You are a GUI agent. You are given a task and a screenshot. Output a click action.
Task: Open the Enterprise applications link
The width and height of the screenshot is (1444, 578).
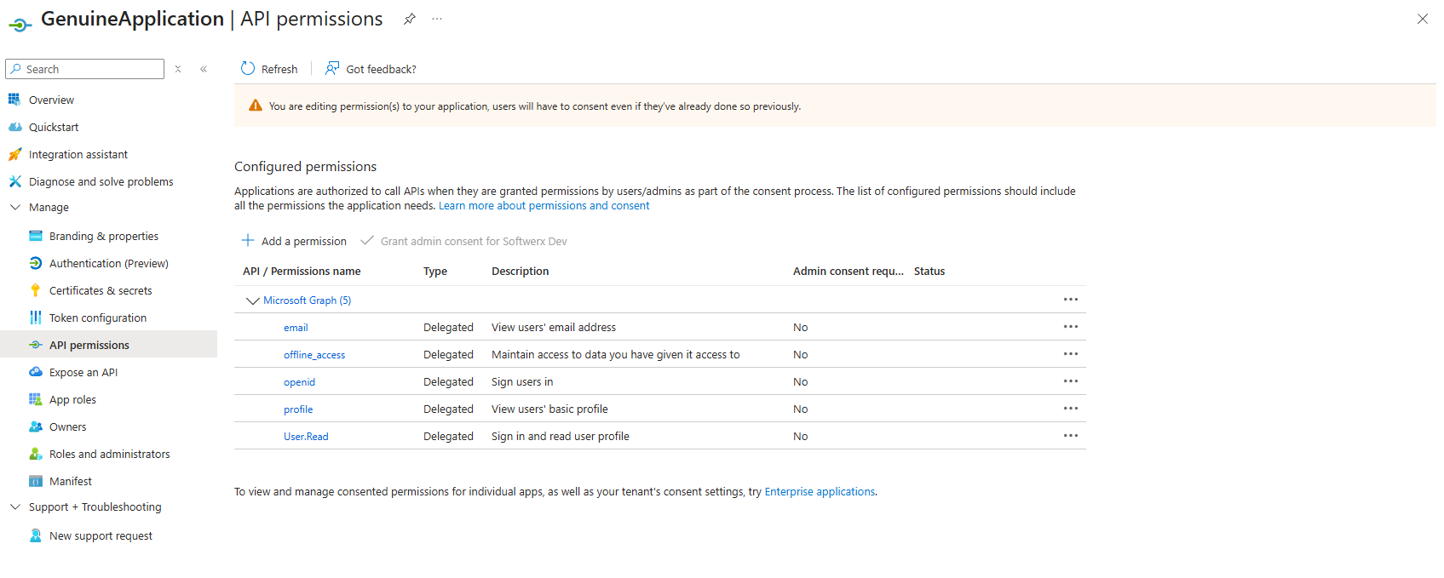[x=820, y=491]
